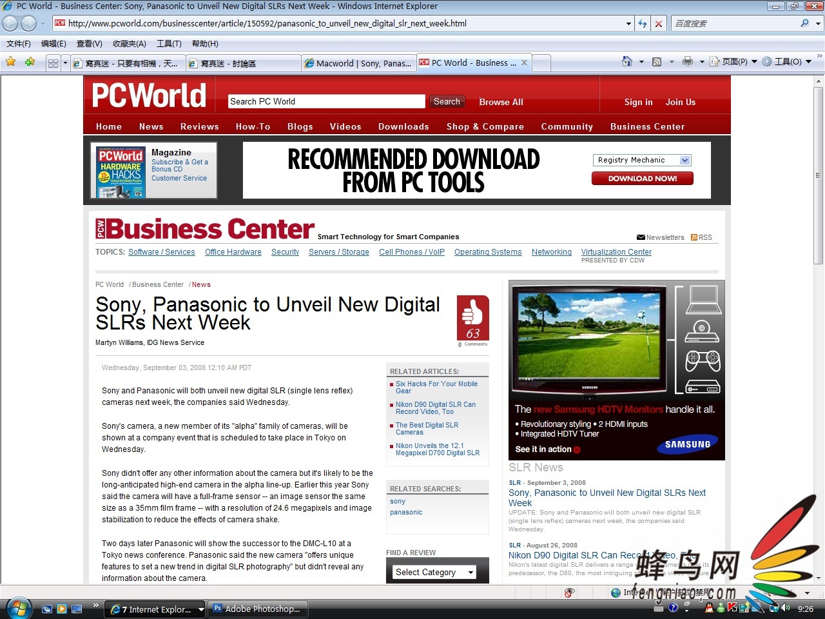Open the Tab List dropdown arrow
Image resolution: width=825 pixels, height=619 pixels.
click(65, 63)
